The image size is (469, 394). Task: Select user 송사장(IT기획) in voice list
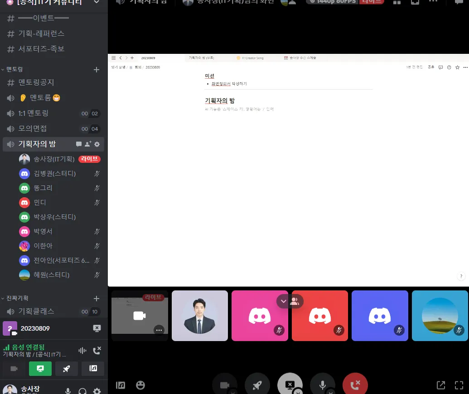pos(60,159)
